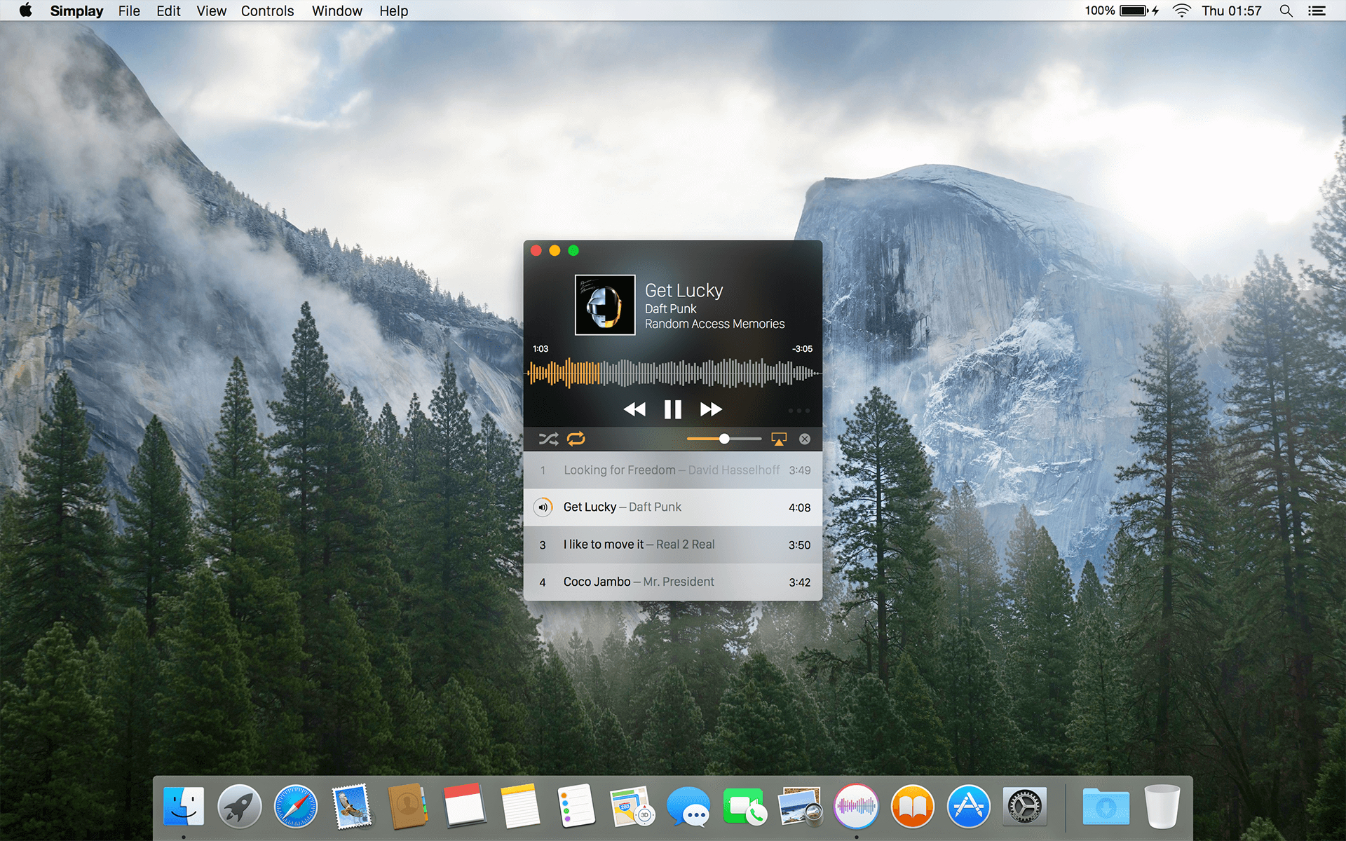Screen dimensions: 1346x841
Task: Open iBooks from the Dock
Action: coord(913,807)
